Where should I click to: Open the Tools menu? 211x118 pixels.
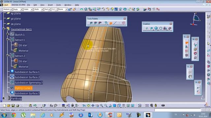(58, 5)
